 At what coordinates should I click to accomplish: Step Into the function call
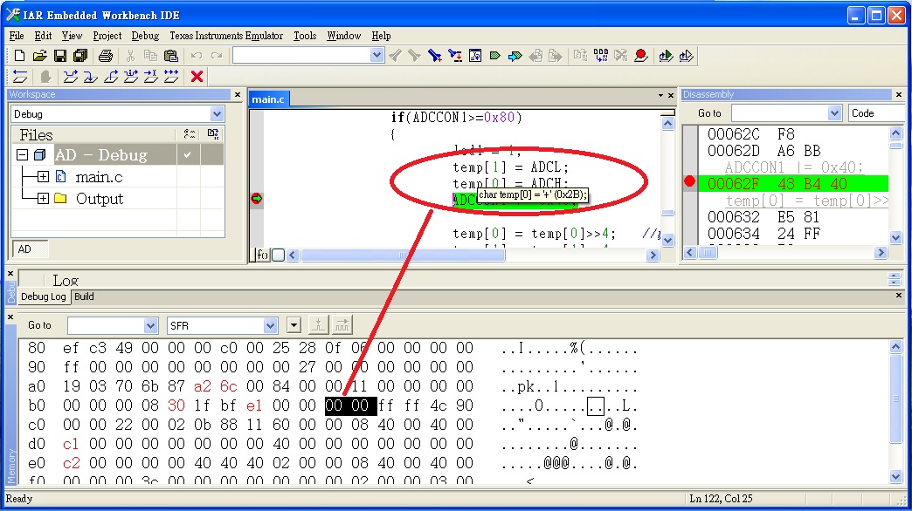click(90, 76)
